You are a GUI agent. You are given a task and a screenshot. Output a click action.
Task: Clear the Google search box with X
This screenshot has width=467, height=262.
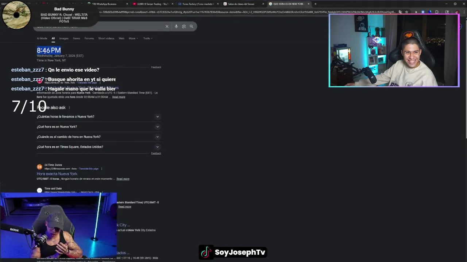pos(167,26)
